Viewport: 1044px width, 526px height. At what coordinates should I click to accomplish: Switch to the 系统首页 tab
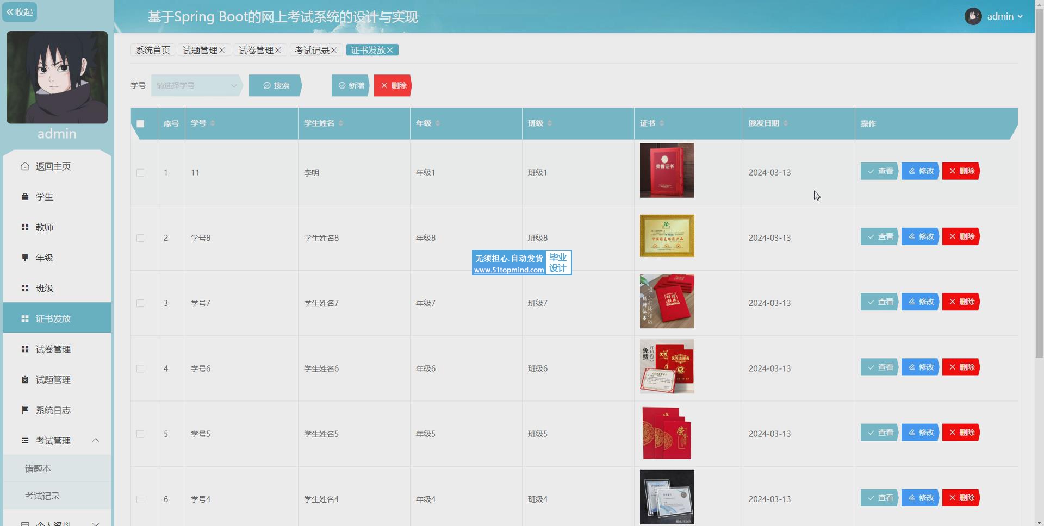pos(152,50)
